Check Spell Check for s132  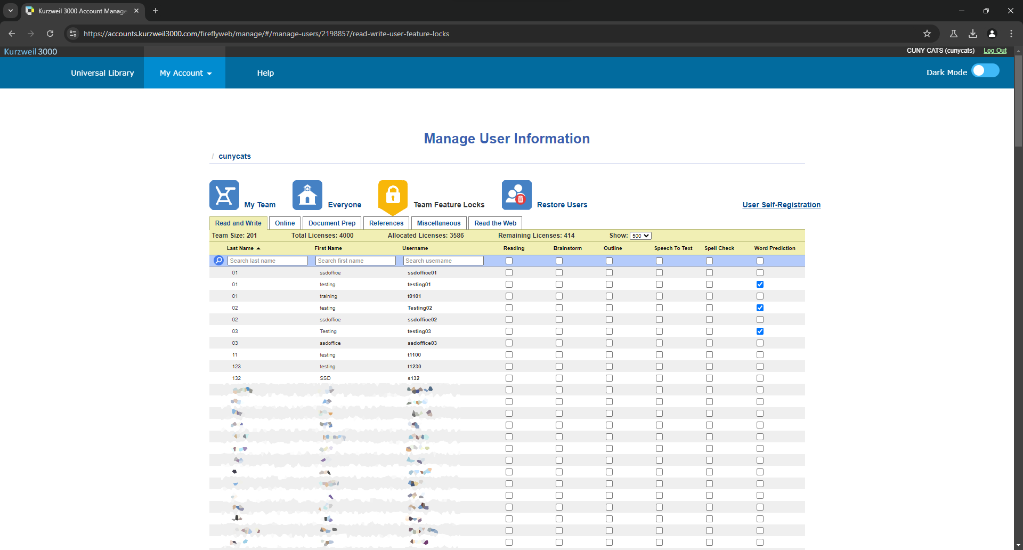(709, 378)
